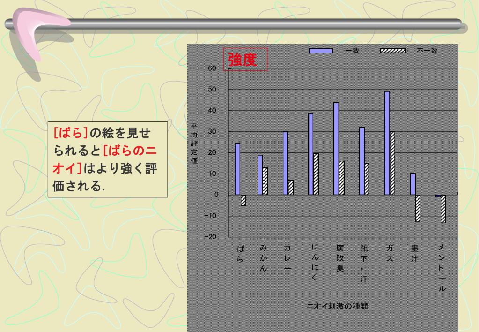Click the red 強度 chart title
The width and height of the screenshot is (479, 332).
(243, 60)
